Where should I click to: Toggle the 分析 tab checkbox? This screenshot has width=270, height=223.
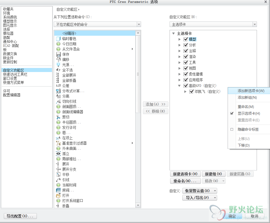[x=186, y=45]
